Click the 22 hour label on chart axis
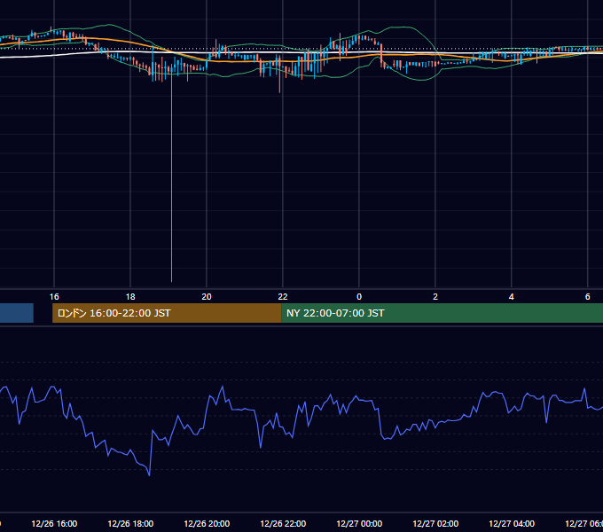603x532 pixels. (283, 297)
